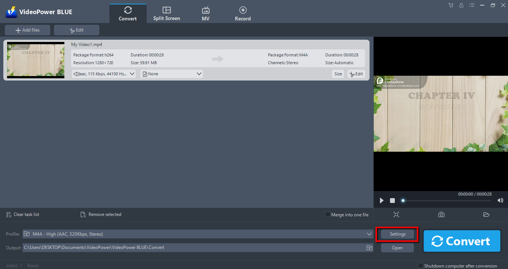Open the snapshot folder icon
This screenshot has height=269, width=508.
(486, 214)
